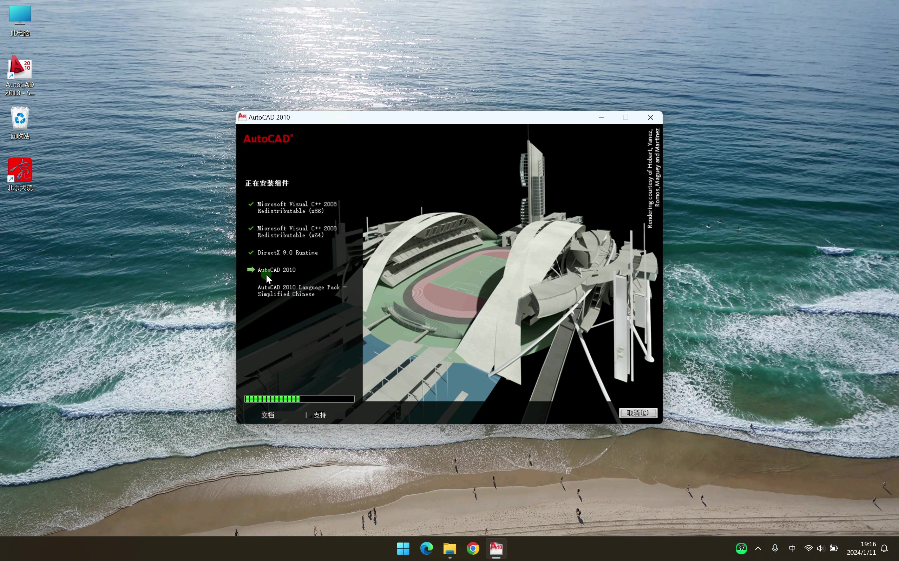The width and height of the screenshot is (899, 561).
Task: Select the 北京大院 desktop shortcut
Action: (20, 174)
